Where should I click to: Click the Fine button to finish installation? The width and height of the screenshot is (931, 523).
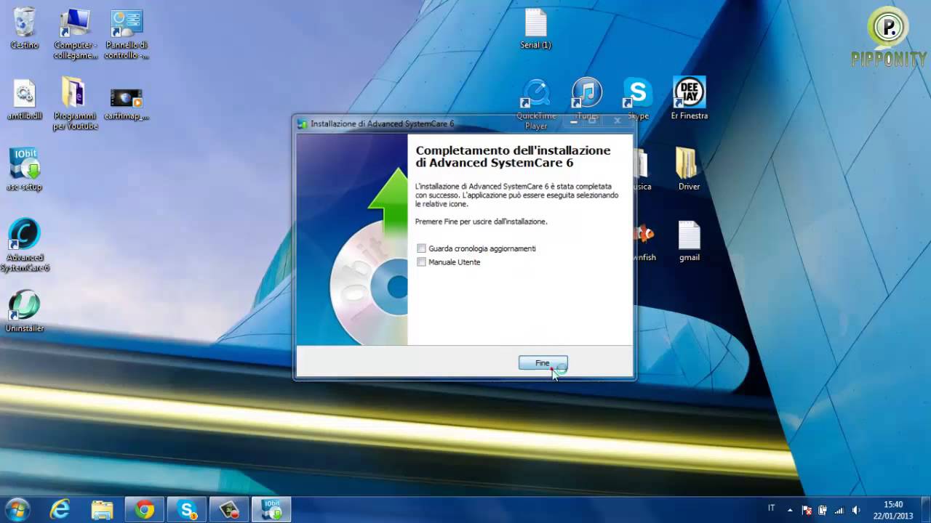point(543,362)
